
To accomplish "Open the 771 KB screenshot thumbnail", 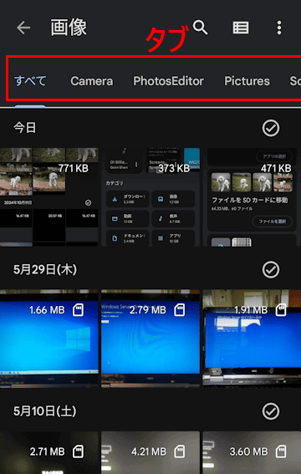I will 49,196.
